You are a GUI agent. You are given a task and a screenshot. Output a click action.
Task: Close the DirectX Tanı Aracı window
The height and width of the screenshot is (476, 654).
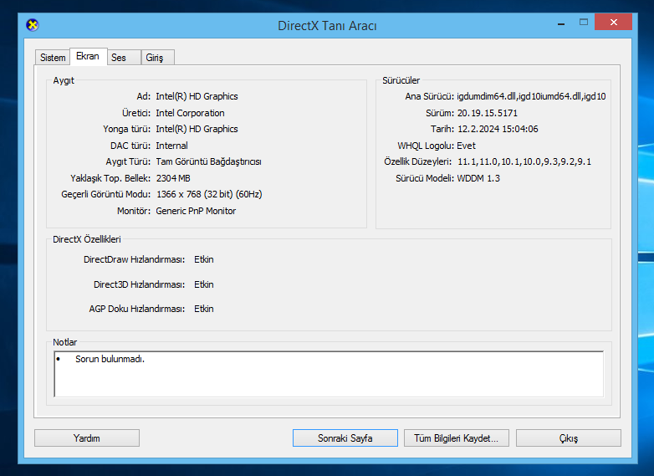pyautogui.click(x=614, y=22)
